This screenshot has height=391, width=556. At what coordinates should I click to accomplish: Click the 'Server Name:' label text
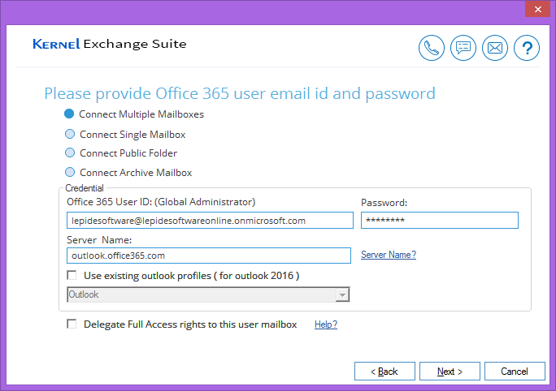pos(99,240)
